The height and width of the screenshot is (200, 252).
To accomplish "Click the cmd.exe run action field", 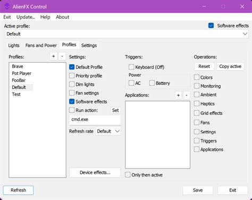I will click(95, 120).
